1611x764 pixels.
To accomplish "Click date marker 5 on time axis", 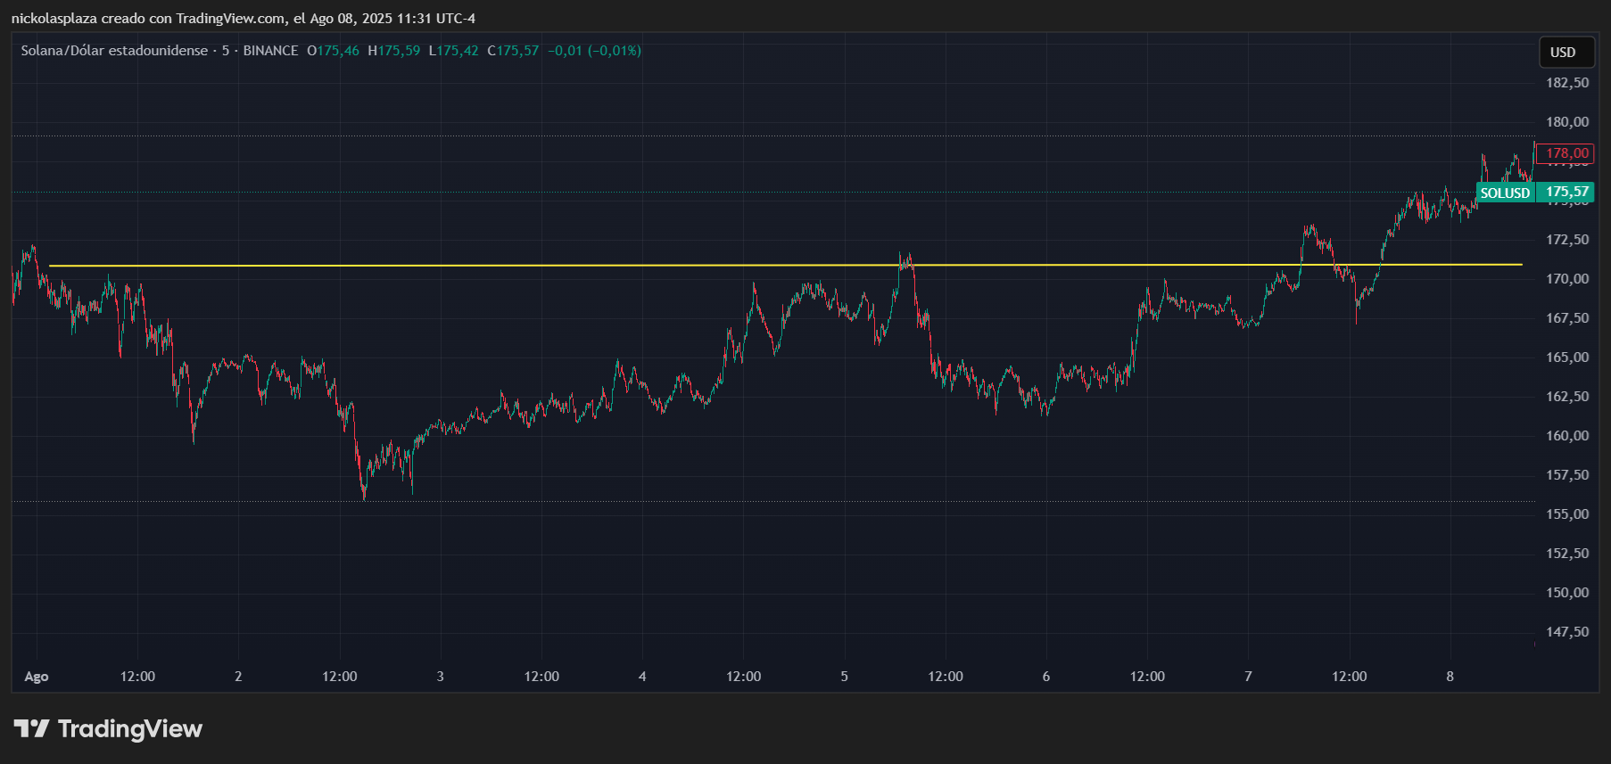I will pyautogui.click(x=844, y=677).
